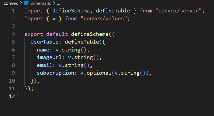This screenshot has height=116, width=214.
Task: Click the "email" field key
Action: pyautogui.click(x=44, y=65)
